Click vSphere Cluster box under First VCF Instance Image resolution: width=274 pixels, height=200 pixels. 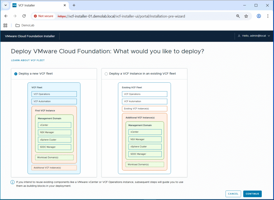click(x=55, y=140)
